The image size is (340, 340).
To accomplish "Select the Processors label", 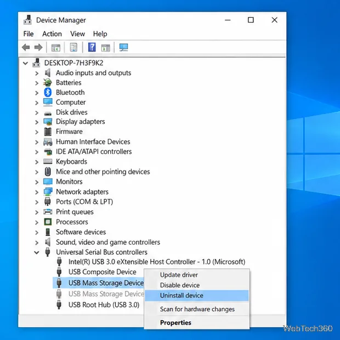I will pos(72,222).
